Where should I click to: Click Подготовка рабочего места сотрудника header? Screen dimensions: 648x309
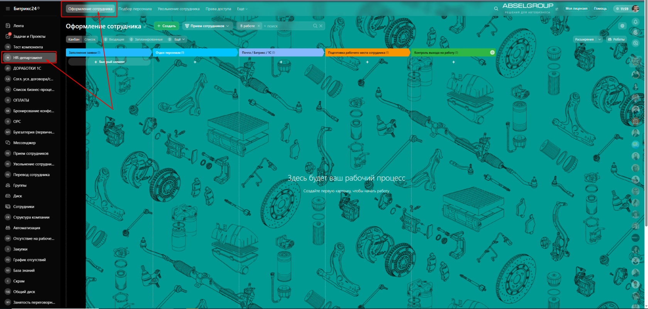click(x=368, y=52)
